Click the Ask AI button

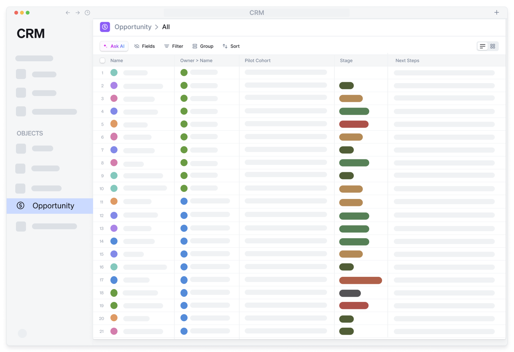114,46
